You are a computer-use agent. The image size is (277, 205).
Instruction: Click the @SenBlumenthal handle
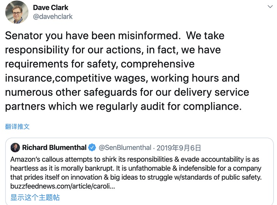click(124, 148)
